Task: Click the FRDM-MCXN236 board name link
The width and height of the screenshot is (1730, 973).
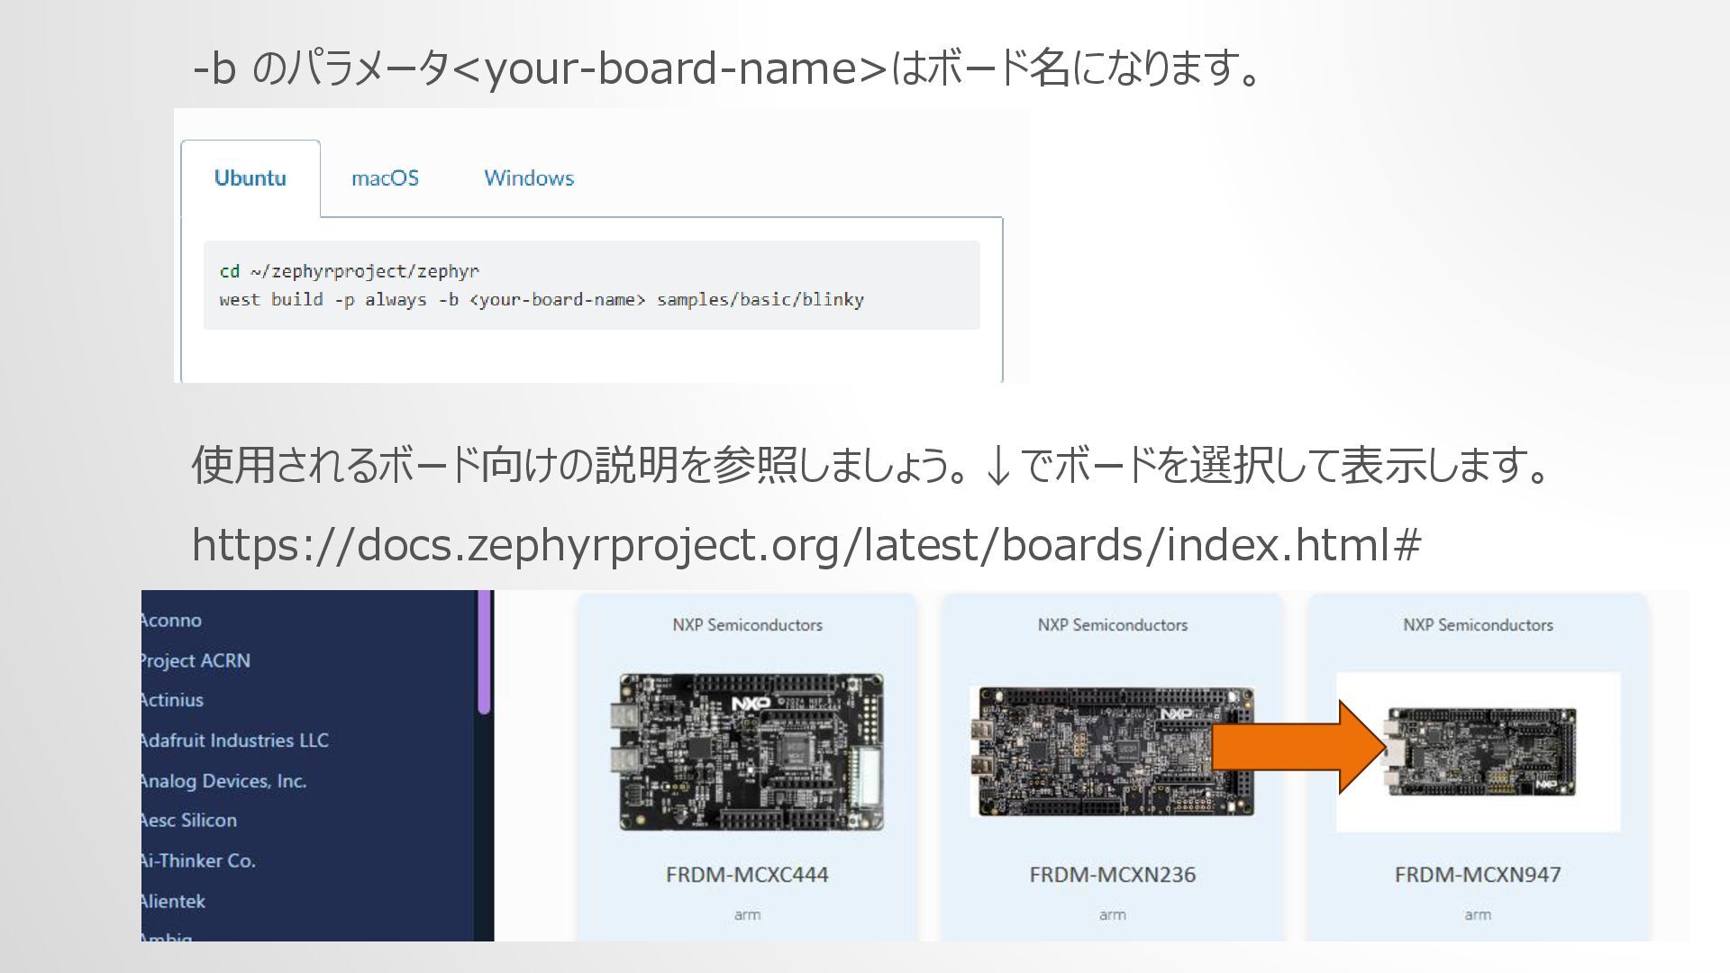Action: (1112, 875)
